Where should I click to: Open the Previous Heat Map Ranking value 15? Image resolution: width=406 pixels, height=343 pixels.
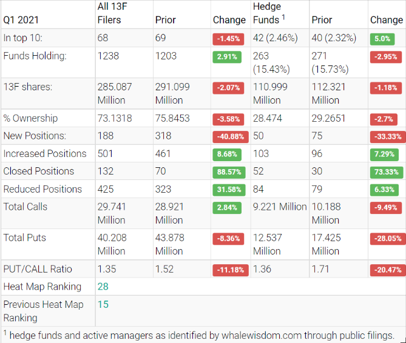(103, 304)
